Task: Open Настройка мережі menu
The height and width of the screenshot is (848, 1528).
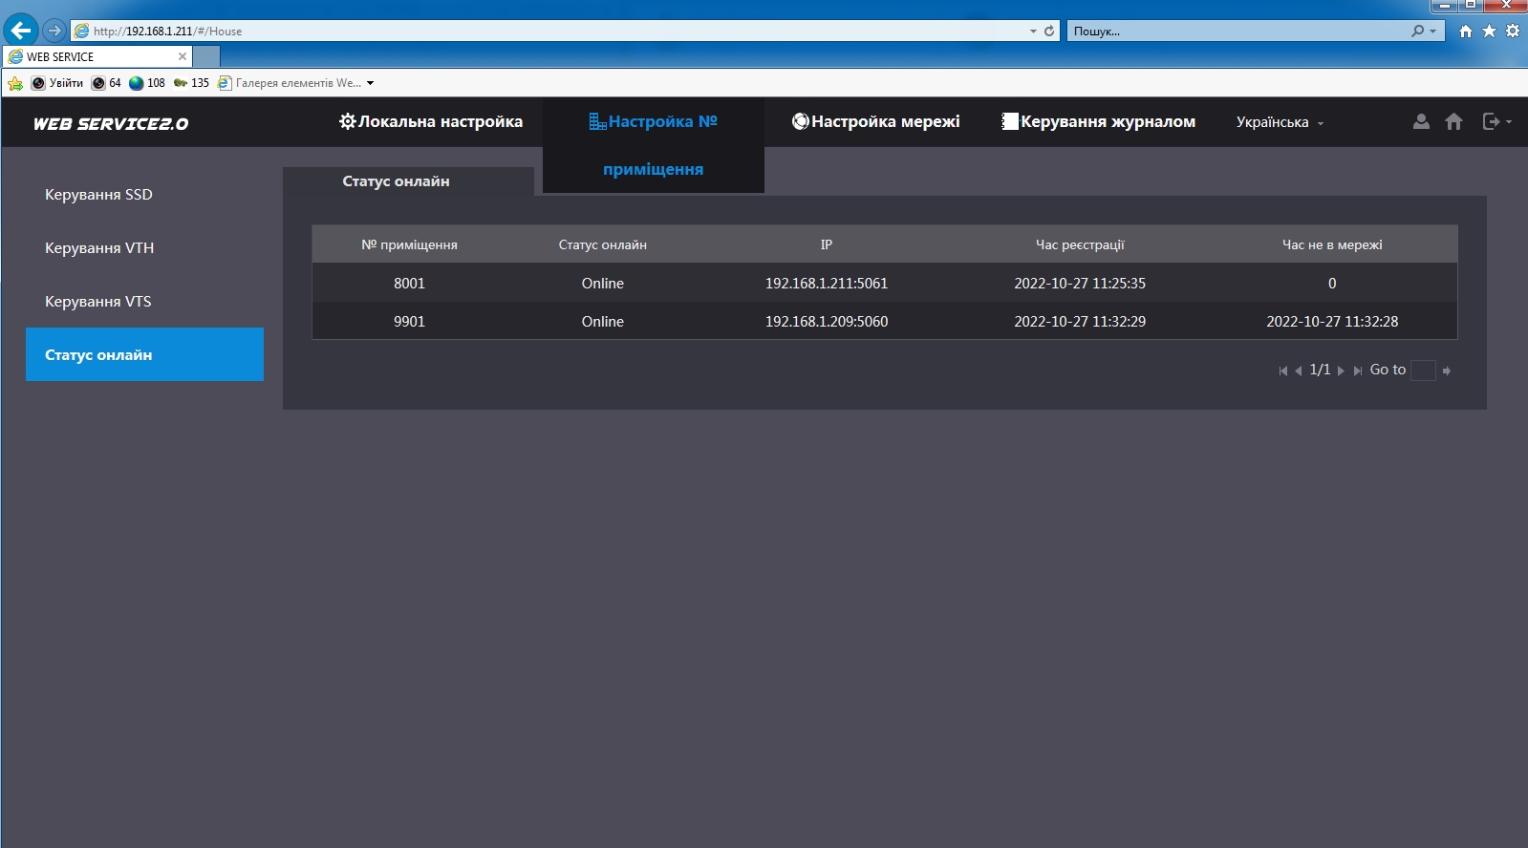Action: [x=876, y=121]
